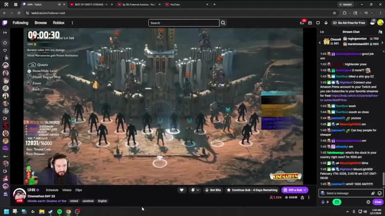Click the Cinemathon DAY 23 stream title
Screen dimensions: 385x216
pyautogui.click(x=41, y=196)
